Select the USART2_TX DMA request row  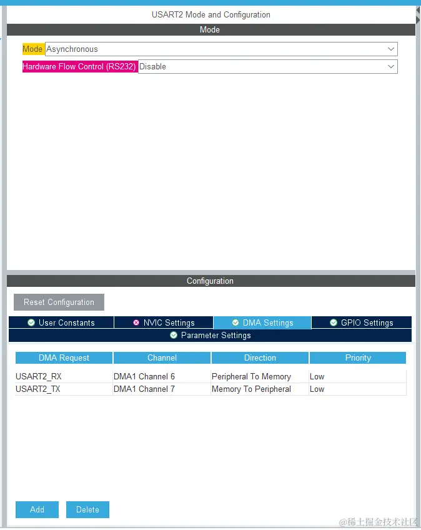pyautogui.click(x=211, y=389)
